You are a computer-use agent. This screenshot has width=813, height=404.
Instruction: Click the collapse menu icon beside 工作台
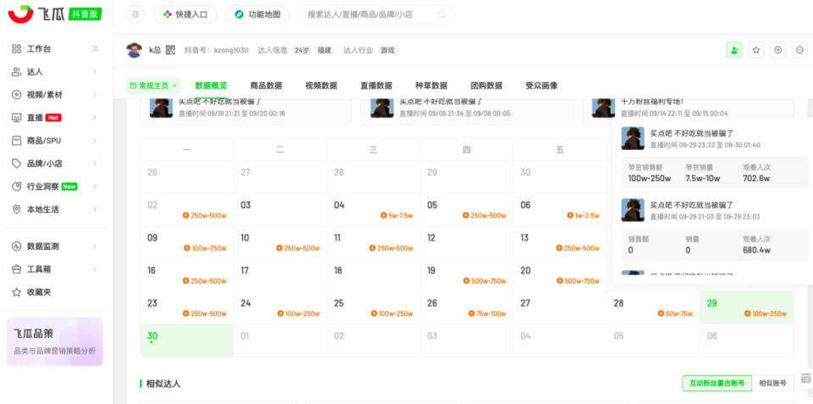point(95,49)
